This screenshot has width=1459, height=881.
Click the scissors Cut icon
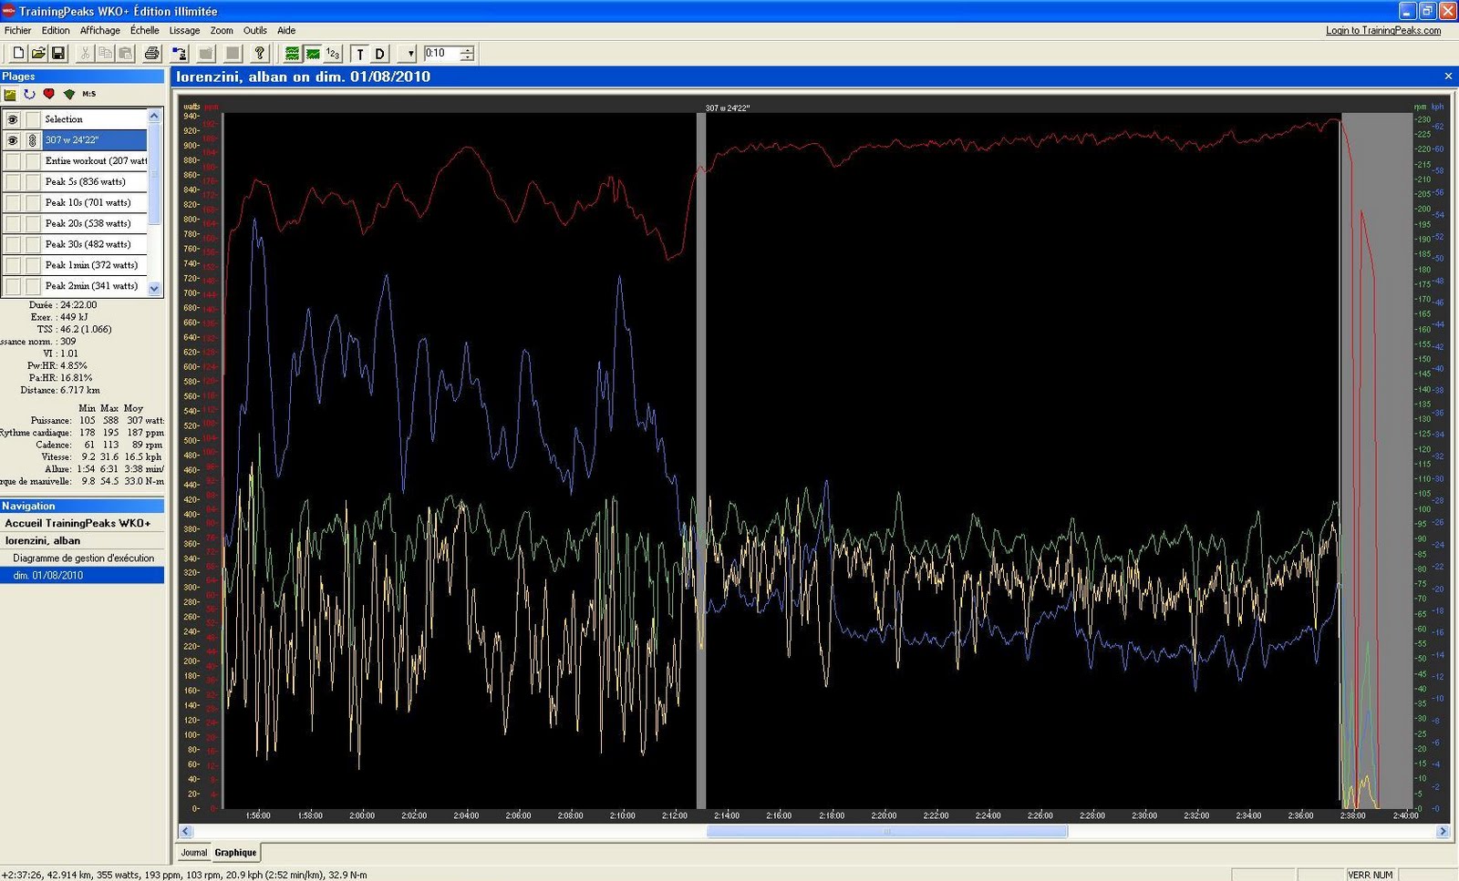(x=85, y=54)
